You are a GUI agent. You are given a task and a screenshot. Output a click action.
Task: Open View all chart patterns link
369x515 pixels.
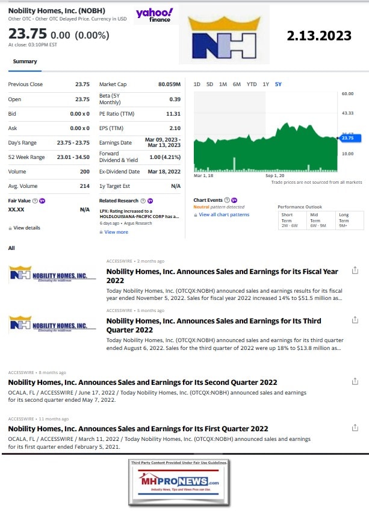coord(224,214)
